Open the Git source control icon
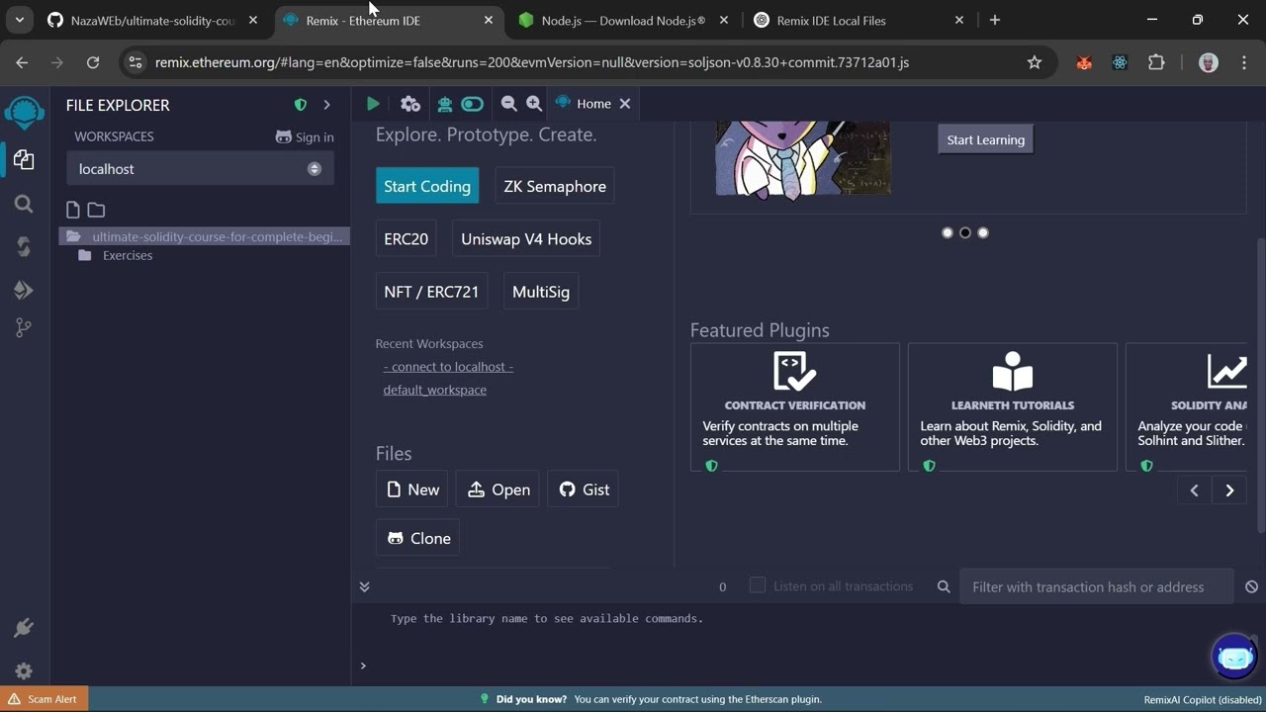The height and width of the screenshot is (712, 1266). (24, 328)
